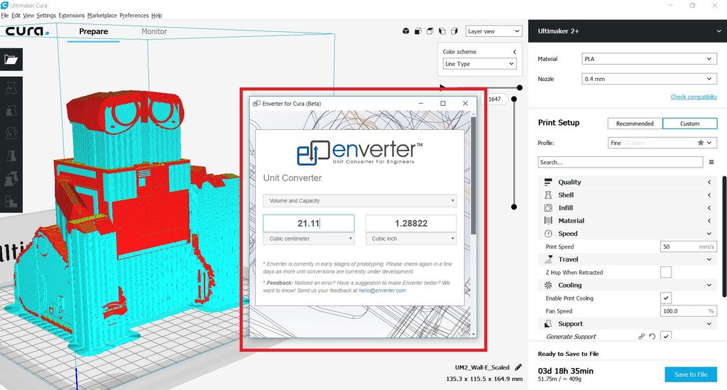
Task: Expand the Material settings chevron
Action: point(709,221)
